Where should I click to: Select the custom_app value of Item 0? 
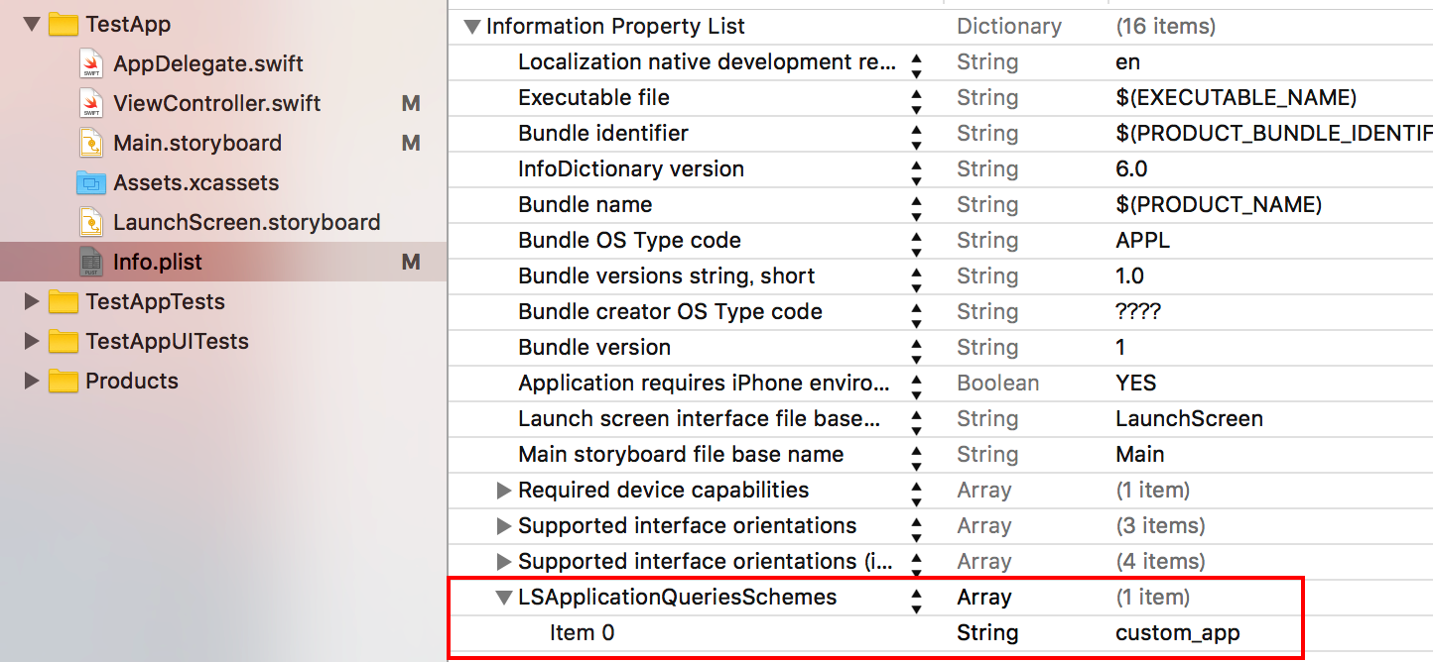point(1177,633)
